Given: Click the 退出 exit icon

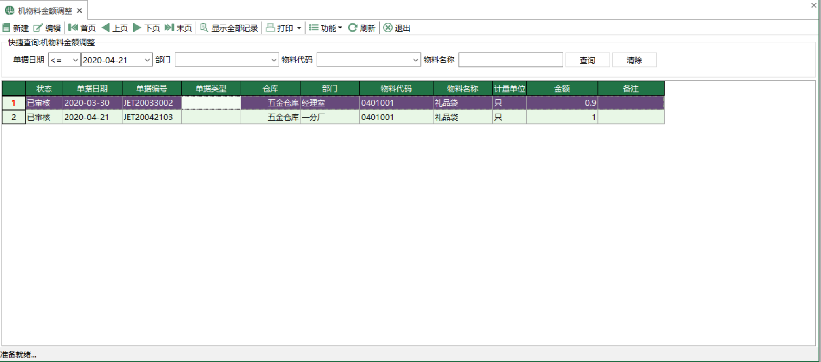Looking at the screenshot, I should click(x=388, y=28).
